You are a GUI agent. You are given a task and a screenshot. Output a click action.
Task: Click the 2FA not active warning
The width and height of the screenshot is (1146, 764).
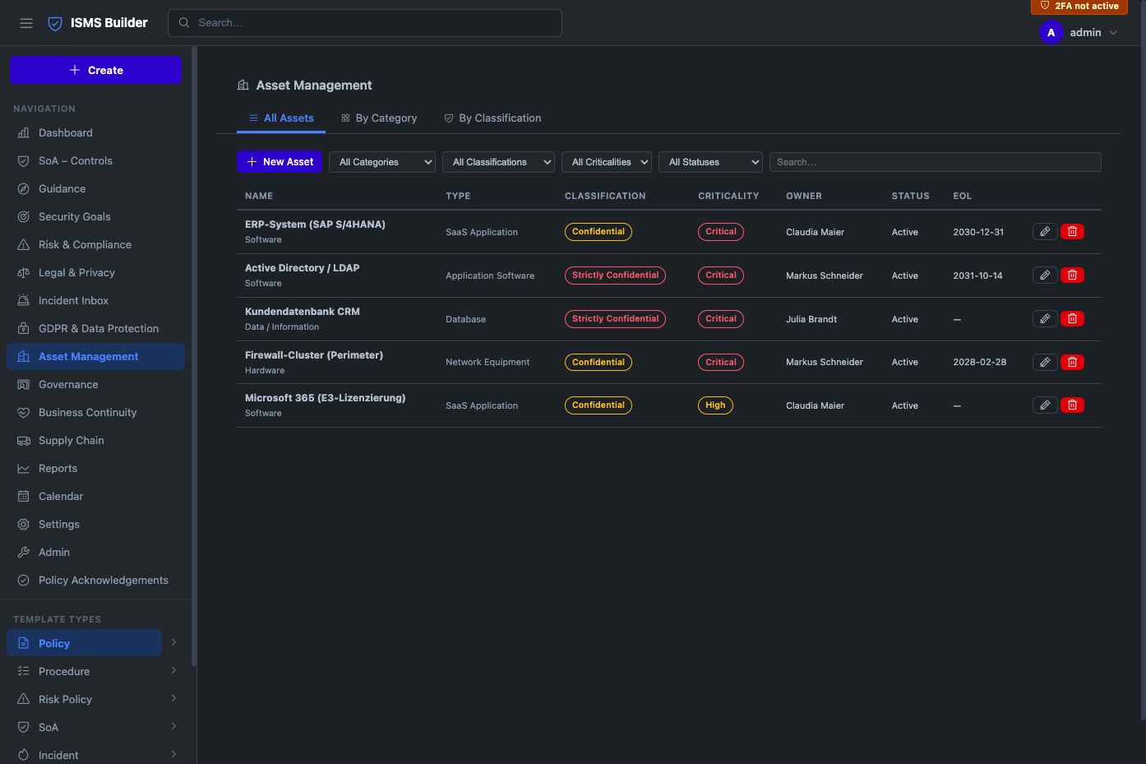1079,7
